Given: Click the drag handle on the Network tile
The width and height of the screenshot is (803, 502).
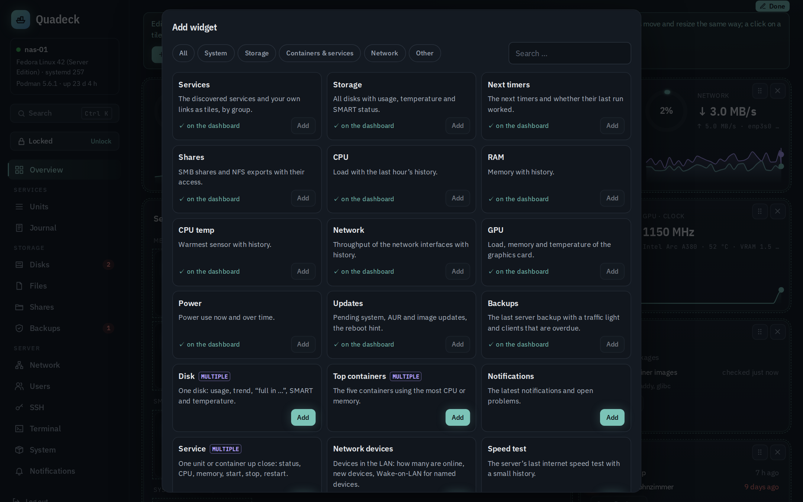Looking at the screenshot, I should click(760, 91).
